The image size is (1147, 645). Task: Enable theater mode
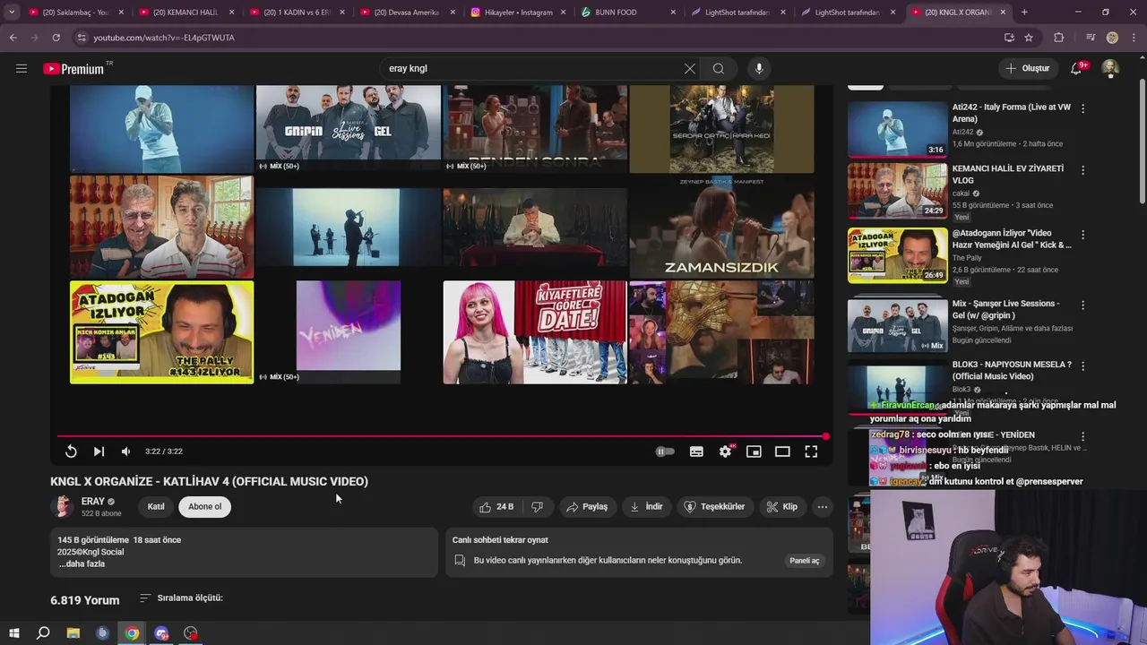782,451
